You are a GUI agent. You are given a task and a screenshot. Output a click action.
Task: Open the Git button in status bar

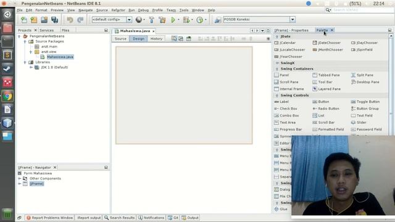173,218
